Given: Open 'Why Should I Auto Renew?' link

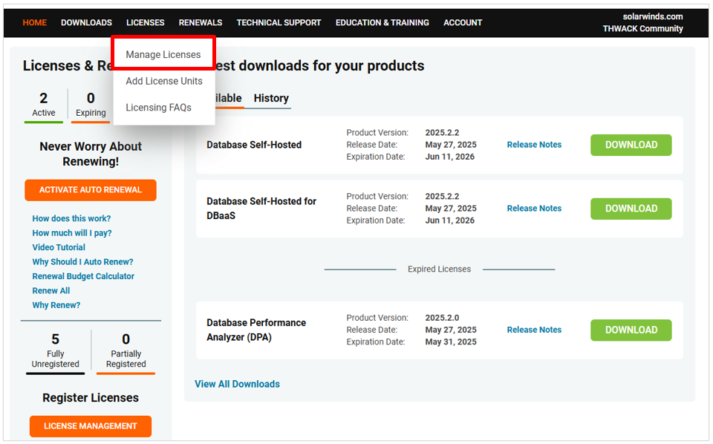Looking at the screenshot, I should (x=82, y=262).
